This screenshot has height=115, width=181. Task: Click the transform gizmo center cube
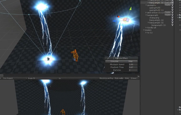pos(126,20)
